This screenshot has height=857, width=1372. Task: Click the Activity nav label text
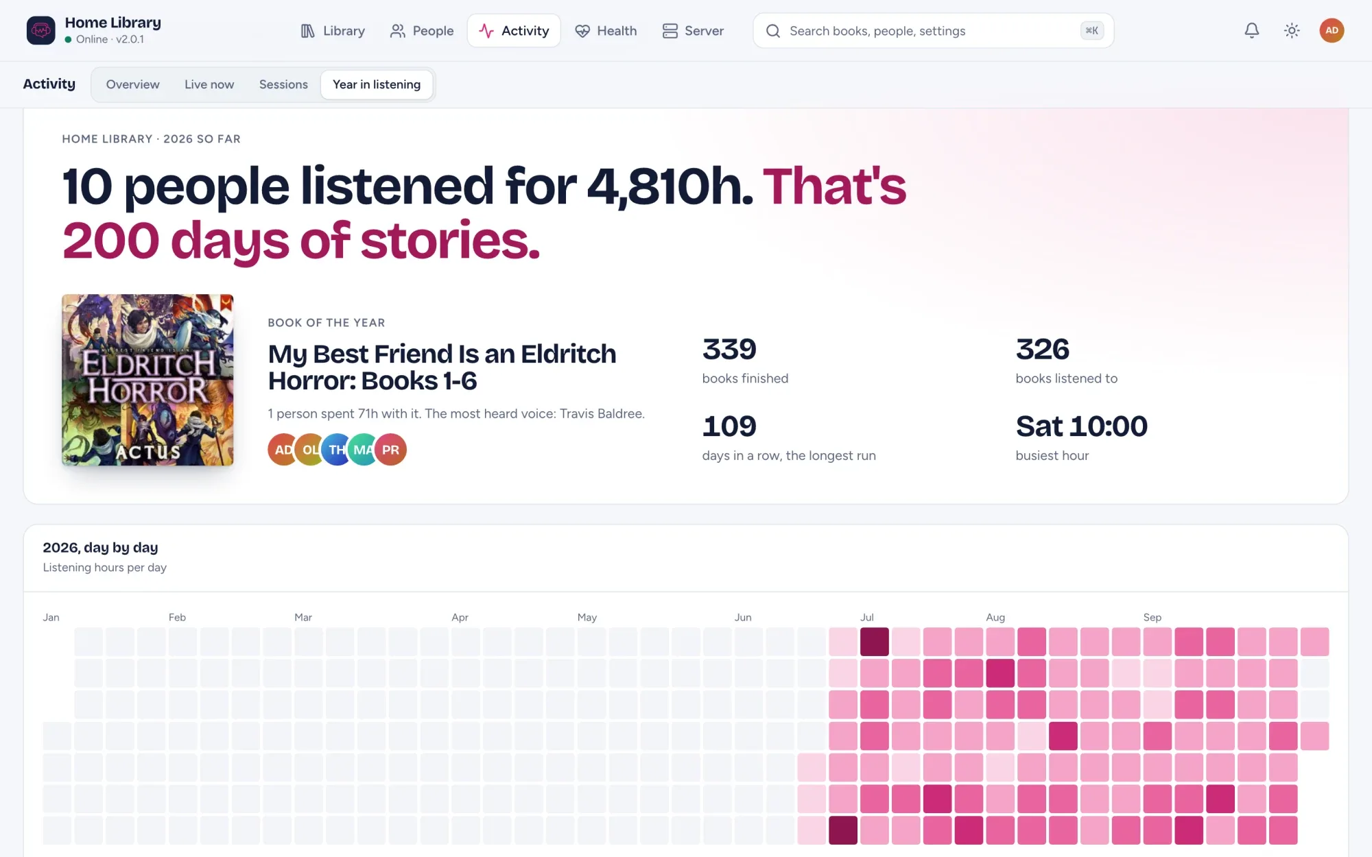coord(525,31)
